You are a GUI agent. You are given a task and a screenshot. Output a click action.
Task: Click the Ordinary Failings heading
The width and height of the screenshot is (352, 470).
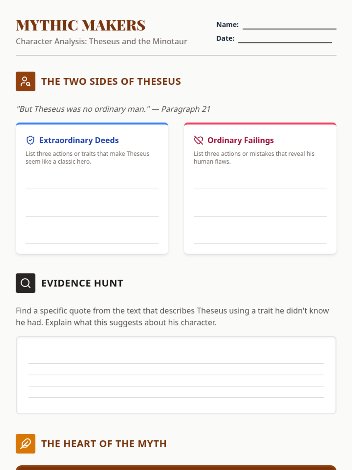click(x=241, y=140)
